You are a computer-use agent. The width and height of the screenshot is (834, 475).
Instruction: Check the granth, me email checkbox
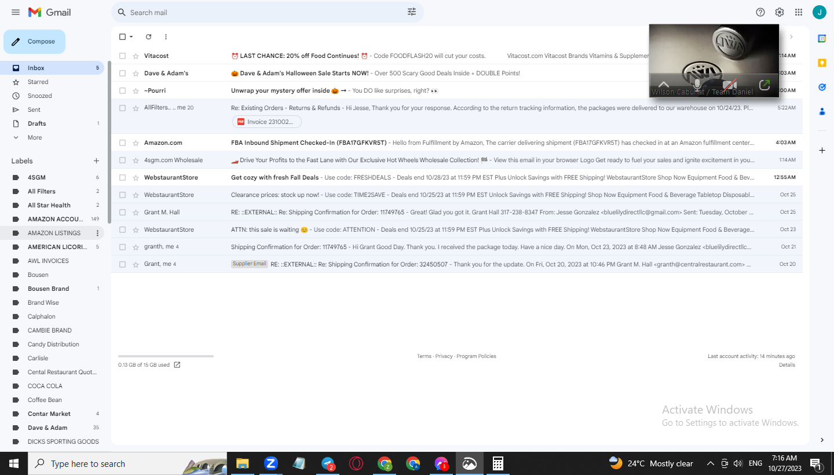click(x=122, y=247)
